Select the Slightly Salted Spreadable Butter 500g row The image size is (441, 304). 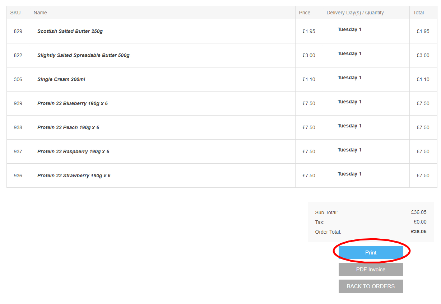(x=83, y=55)
